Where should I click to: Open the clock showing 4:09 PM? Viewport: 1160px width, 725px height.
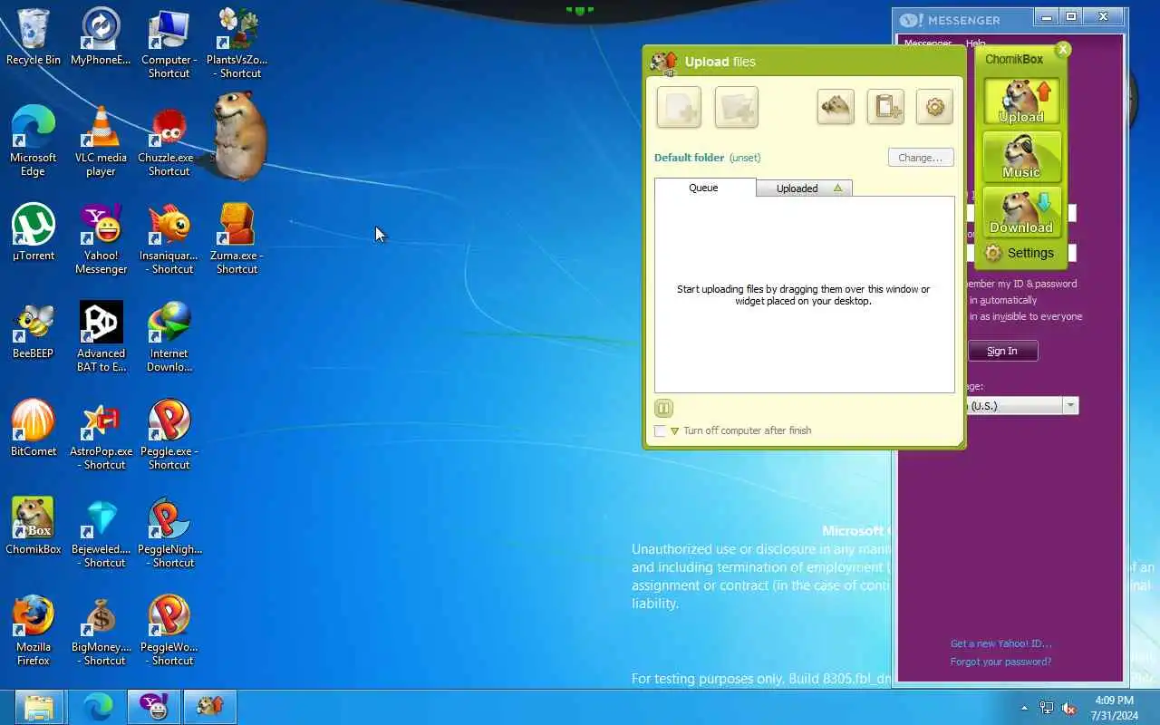1114,708
